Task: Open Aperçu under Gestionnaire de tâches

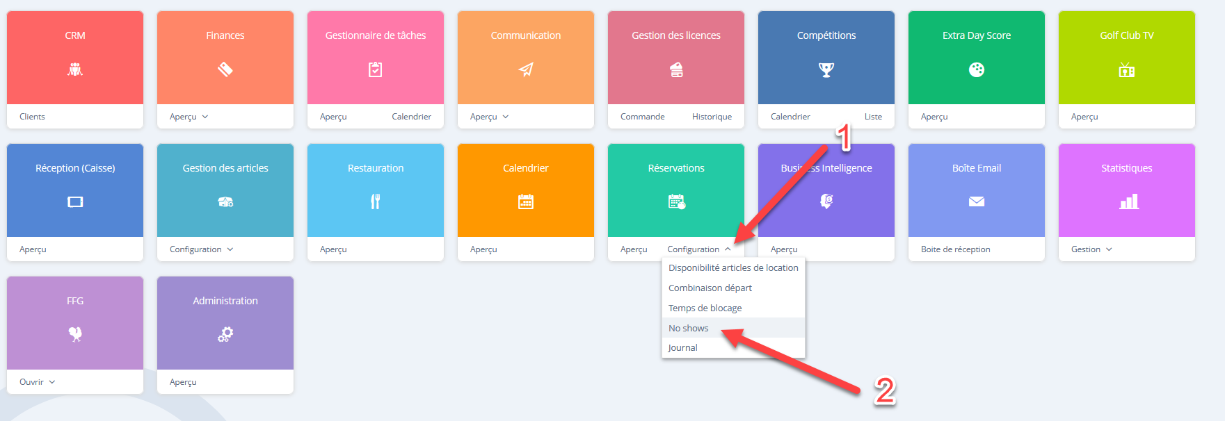Action: 333,117
